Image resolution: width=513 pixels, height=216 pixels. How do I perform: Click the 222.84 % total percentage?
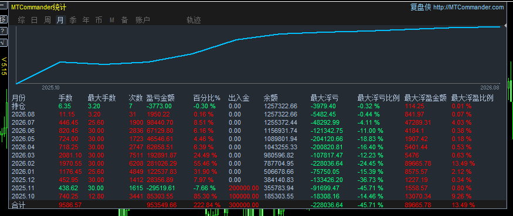pyautogui.click(x=206, y=205)
